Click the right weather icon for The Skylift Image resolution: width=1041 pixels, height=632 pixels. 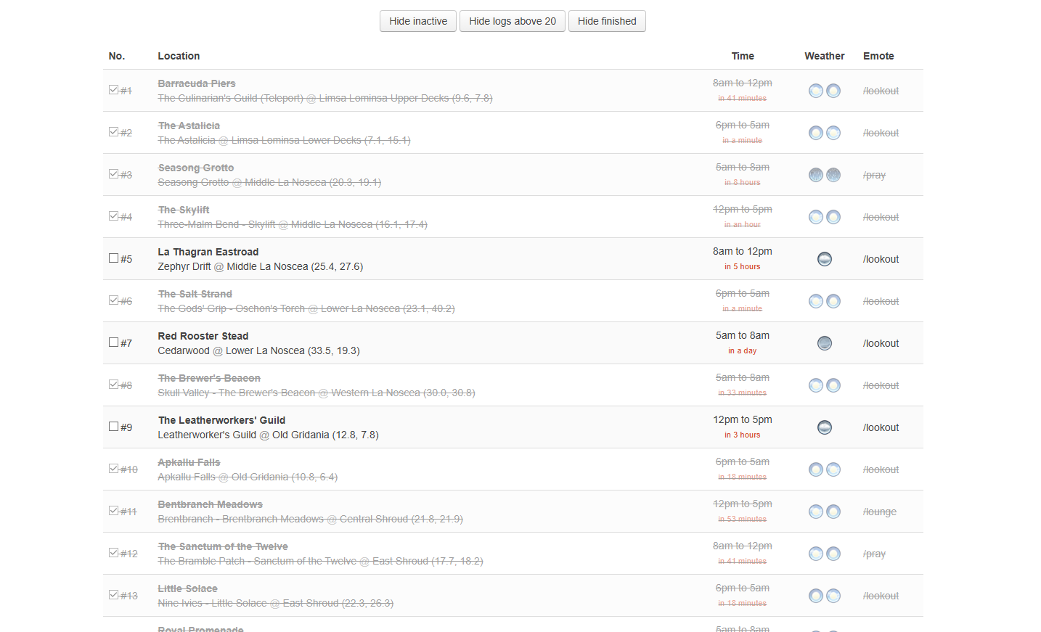(833, 217)
